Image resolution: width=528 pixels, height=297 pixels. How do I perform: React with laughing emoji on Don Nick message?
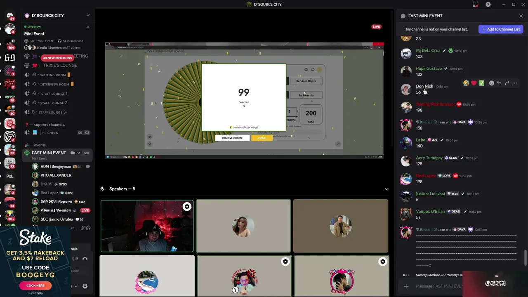tap(466, 83)
